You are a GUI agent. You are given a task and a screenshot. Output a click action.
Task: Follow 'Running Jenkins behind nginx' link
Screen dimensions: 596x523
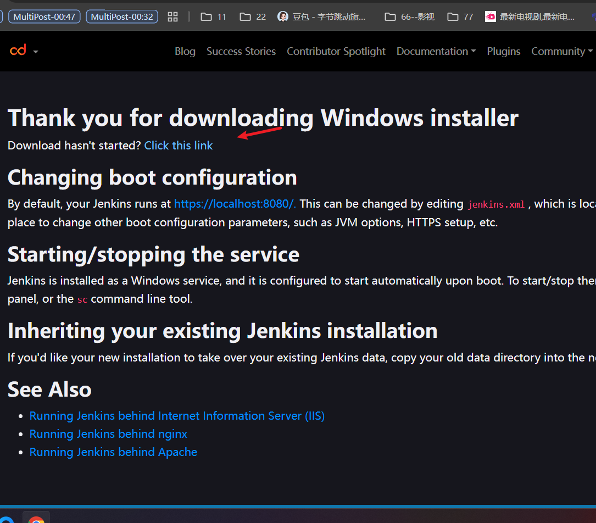[108, 433]
